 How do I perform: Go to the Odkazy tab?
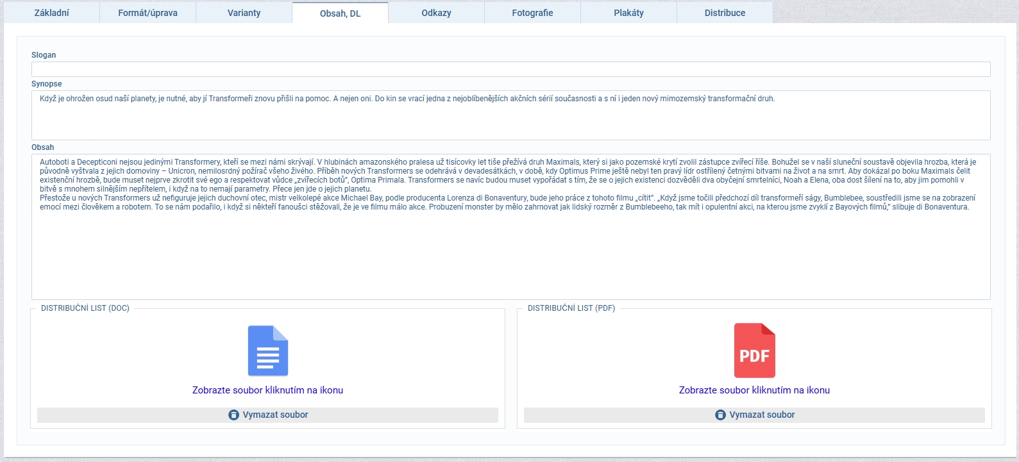tap(436, 13)
